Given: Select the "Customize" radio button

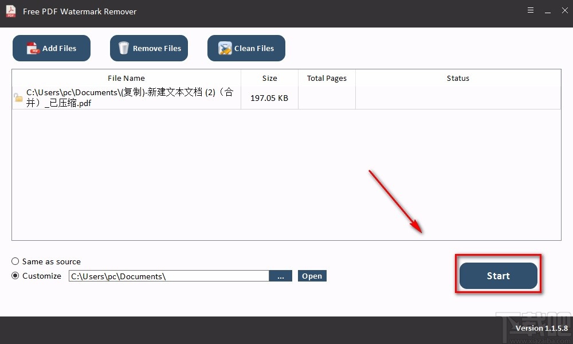Looking at the screenshot, I should (x=15, y=276).
